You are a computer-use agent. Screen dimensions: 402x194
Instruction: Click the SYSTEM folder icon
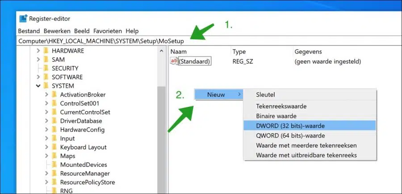tap(46, 86)
